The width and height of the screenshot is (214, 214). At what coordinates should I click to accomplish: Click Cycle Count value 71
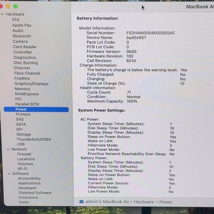point(129,92)
